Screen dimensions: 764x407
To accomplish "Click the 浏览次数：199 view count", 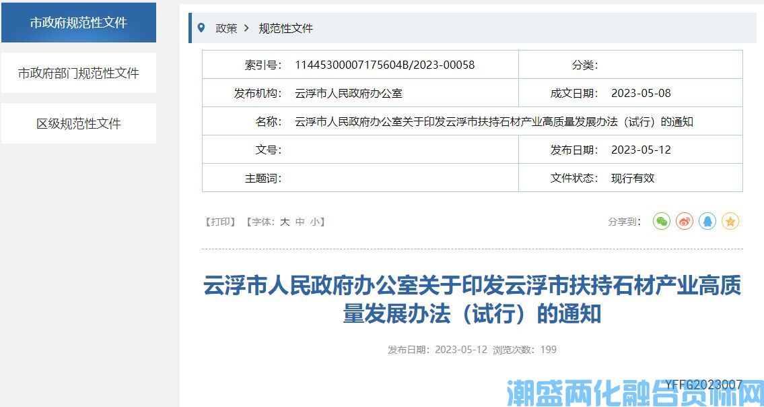I will [525, 350].
